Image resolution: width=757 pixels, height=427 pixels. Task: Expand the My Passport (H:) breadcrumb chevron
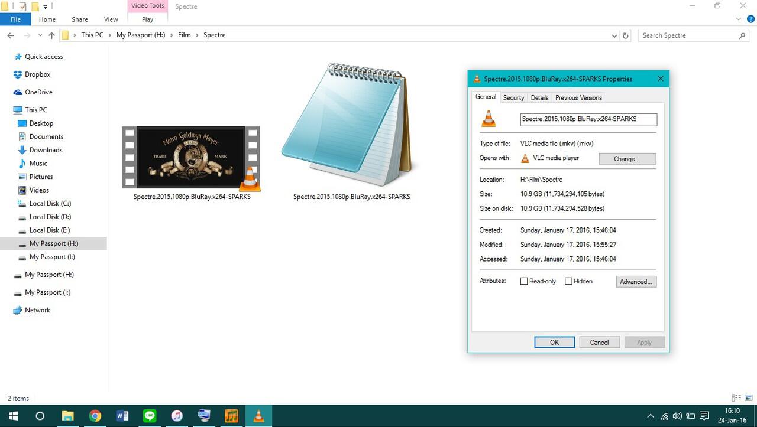(x=172, y=35)
